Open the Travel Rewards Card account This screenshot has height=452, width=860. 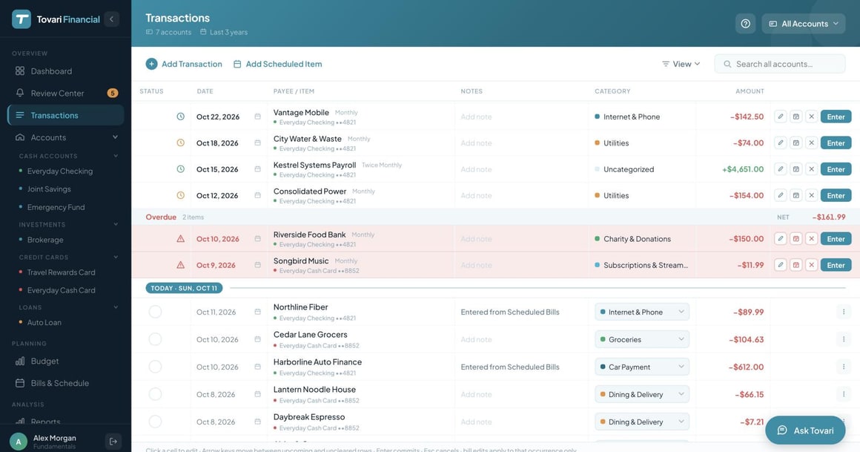pyautogui.click(x=61, y=272)
